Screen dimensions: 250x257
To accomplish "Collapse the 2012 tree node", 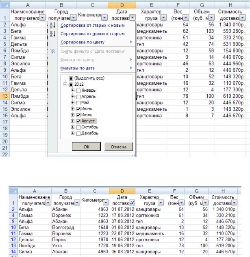I will point(65,84).
